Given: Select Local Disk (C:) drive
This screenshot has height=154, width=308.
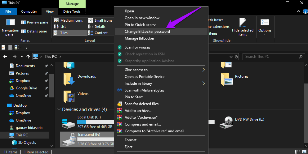Looking at the screenshot, I should [87, 122].
